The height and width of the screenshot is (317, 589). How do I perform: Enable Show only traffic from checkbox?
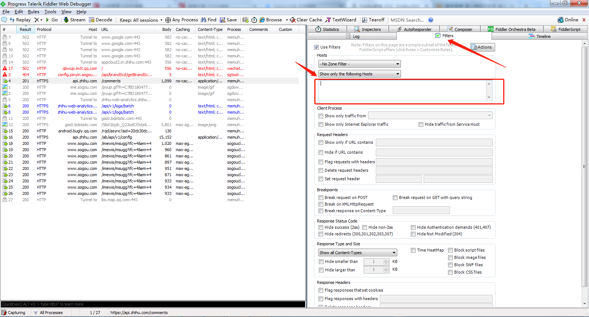point(321,116)
